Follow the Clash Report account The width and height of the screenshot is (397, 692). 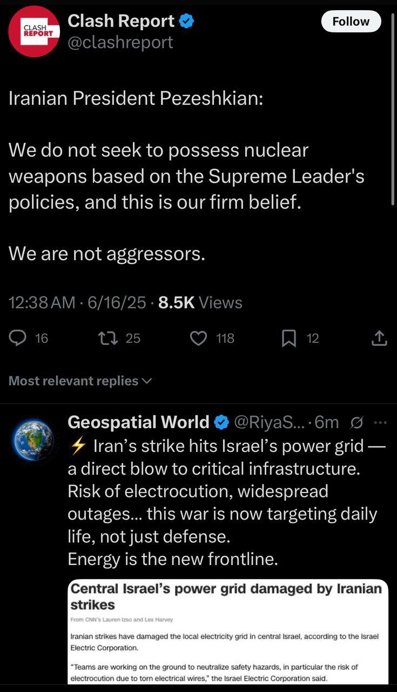coord(351,22)
